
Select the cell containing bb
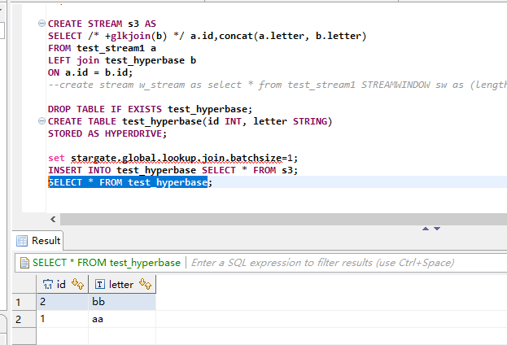point(120,302)
